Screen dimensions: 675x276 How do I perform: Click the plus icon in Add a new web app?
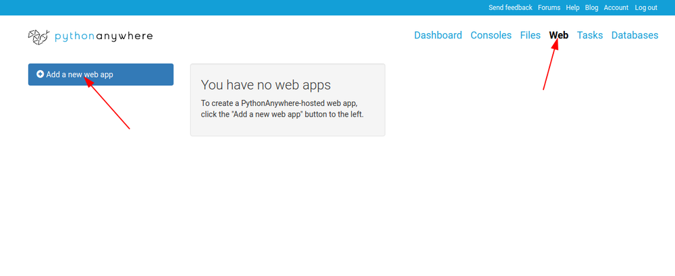coord(40,74)
